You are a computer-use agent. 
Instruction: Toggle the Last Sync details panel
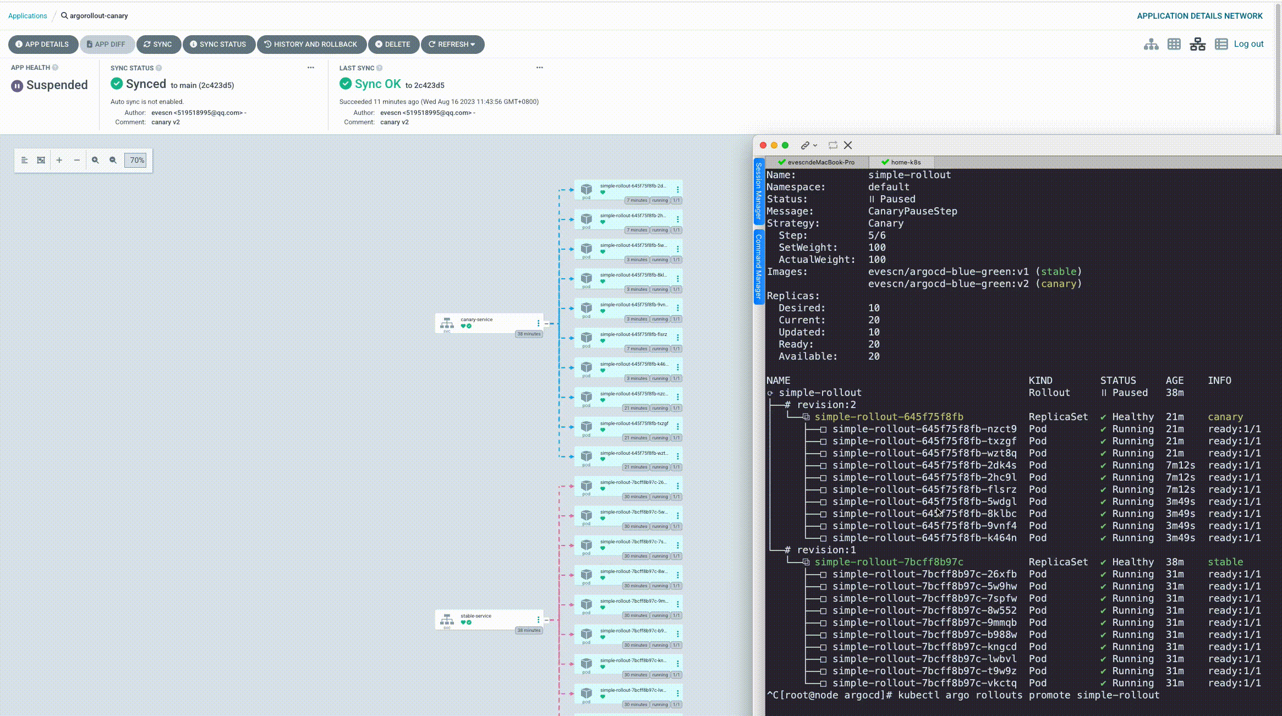[x=540, y=68]
